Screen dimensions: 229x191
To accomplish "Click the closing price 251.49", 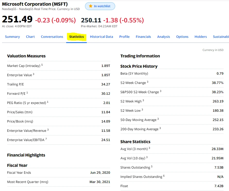I will (x=17, y=19).
